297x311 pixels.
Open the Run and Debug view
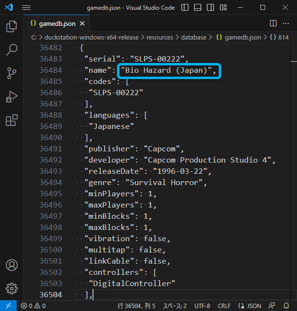[x=12, y=97]
